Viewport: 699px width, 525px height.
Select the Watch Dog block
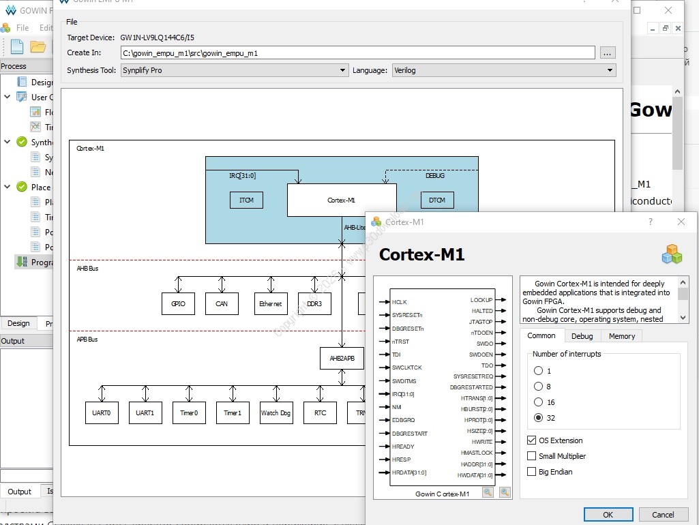coord(276,412)
